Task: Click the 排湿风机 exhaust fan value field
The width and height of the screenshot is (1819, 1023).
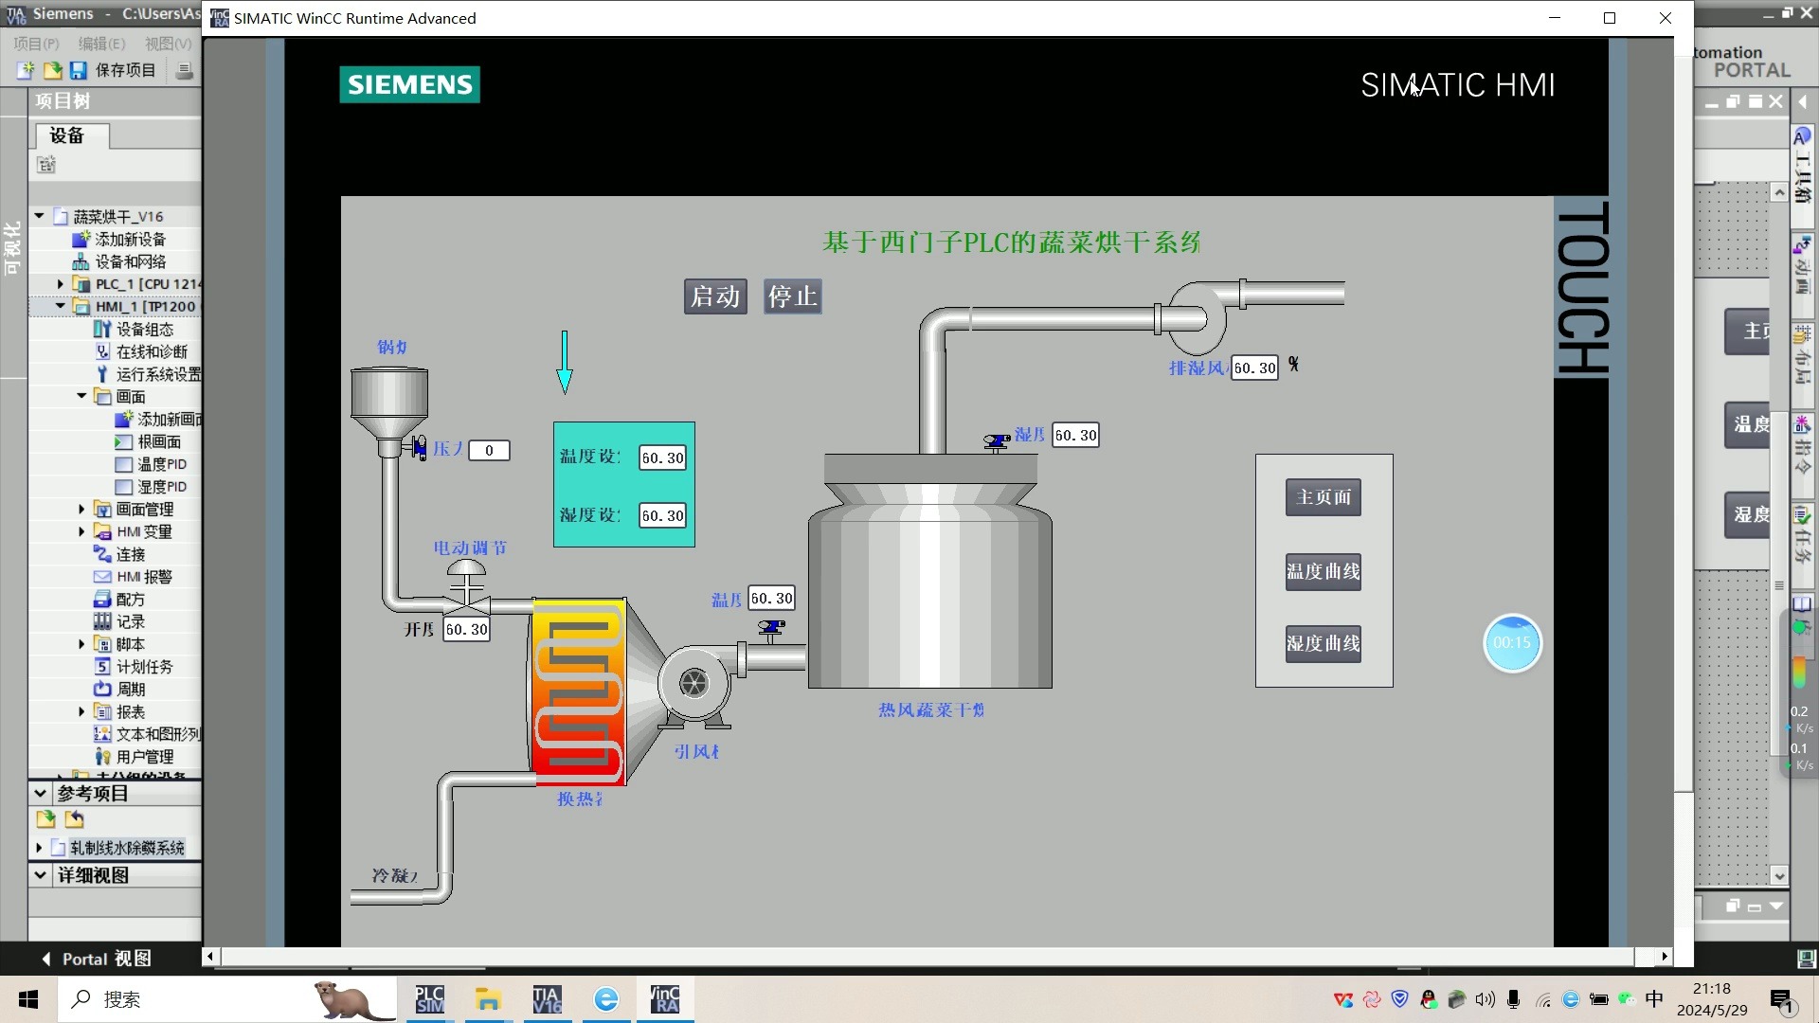Action: coord(1254,368)
